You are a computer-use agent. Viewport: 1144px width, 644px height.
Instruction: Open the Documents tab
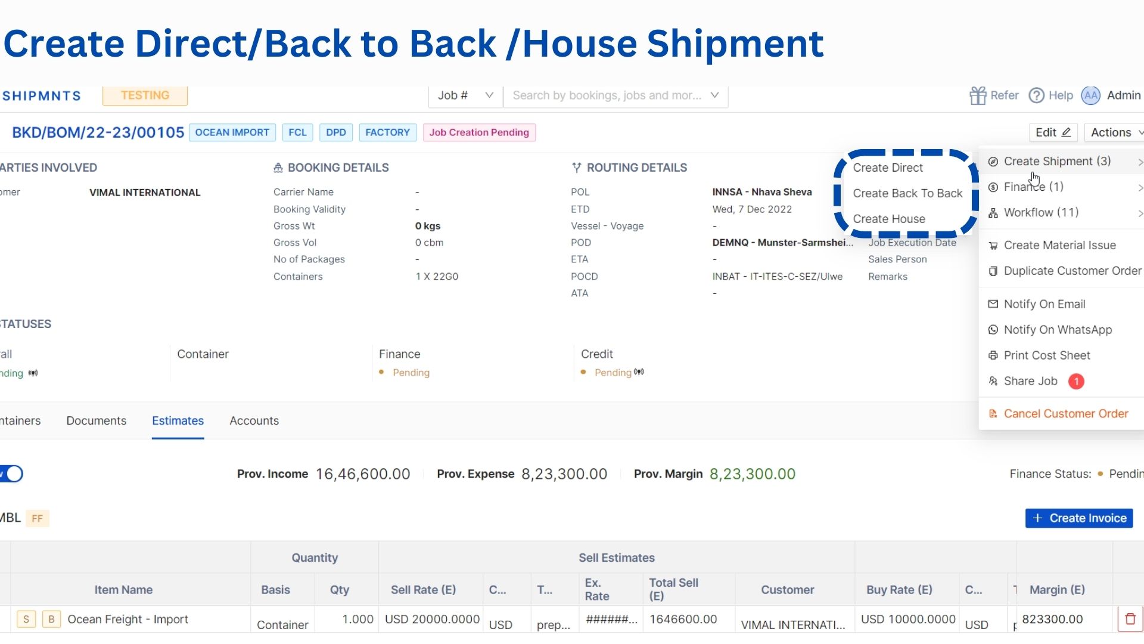[97, 421]
